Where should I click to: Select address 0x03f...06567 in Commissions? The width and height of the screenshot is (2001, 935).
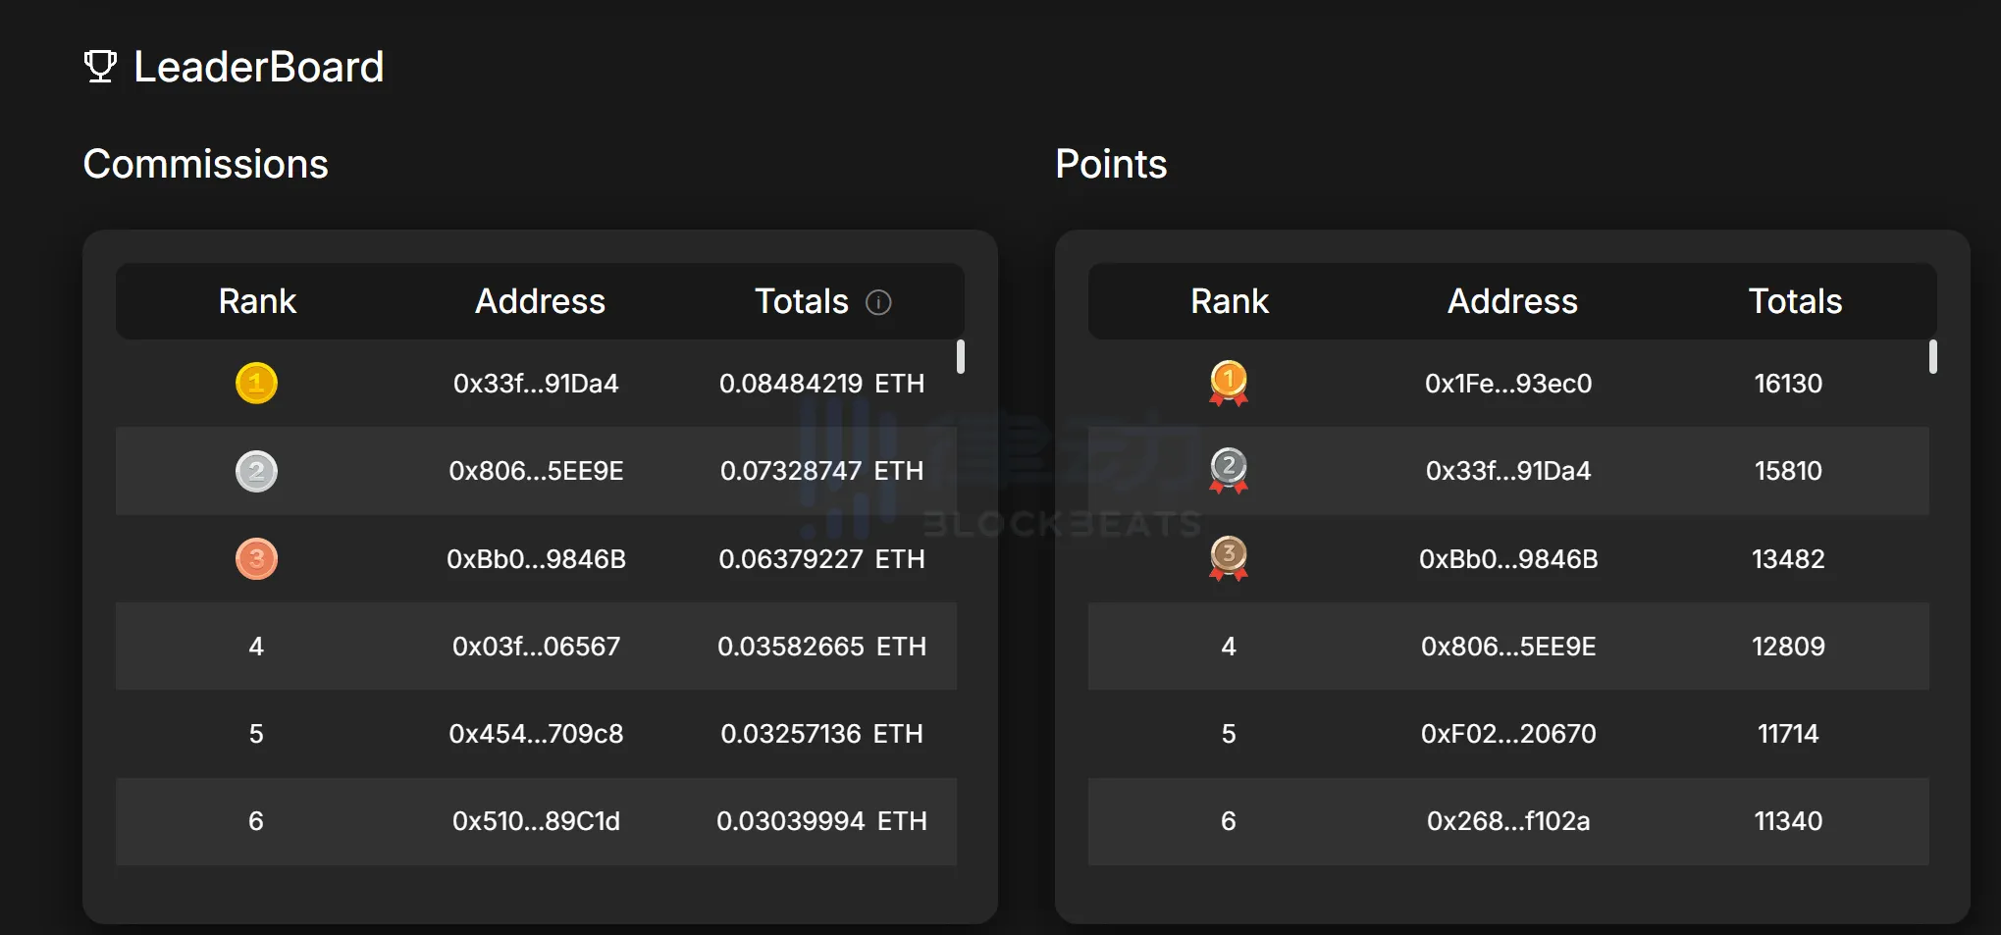tap(536, 647)
